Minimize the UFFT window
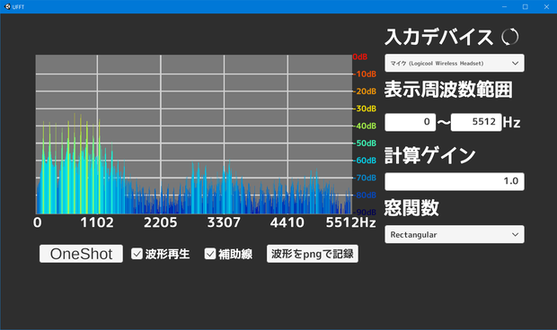Image resolution: width=557 pixels, height=330 pixels. click(x=504, y=7)
